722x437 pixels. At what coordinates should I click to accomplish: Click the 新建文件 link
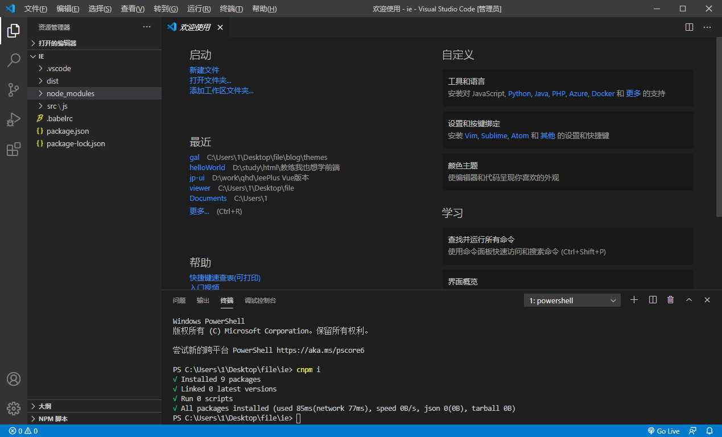[x=204, y=70]
